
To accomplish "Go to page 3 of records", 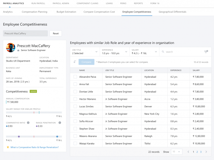I will 201,152.
